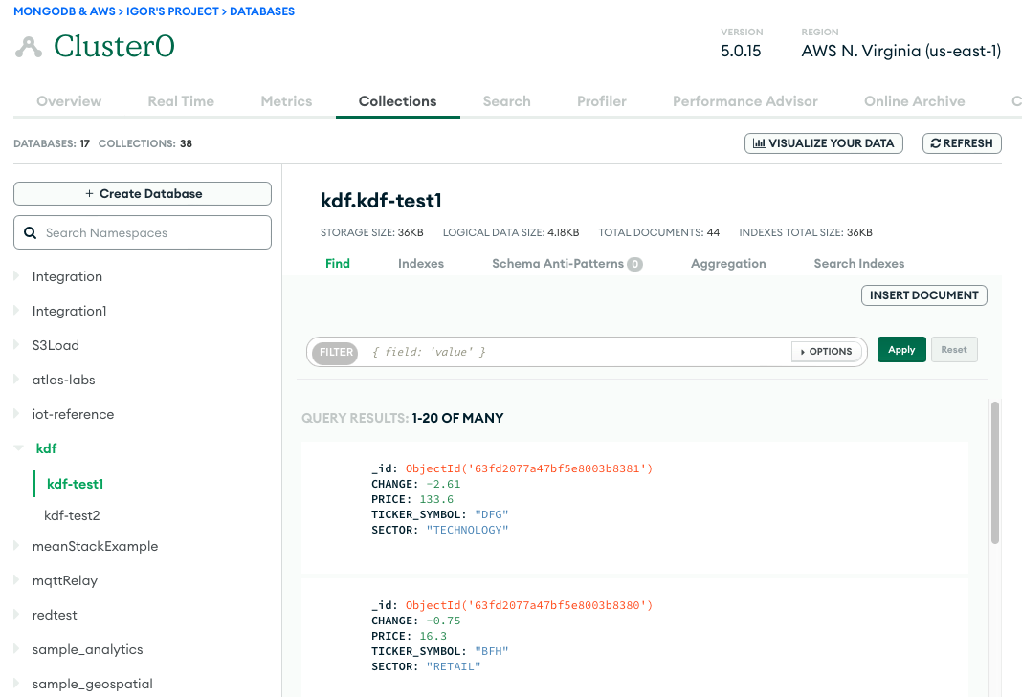Select the Find sub-tab

pyautogui.click(x=338, y=263)
